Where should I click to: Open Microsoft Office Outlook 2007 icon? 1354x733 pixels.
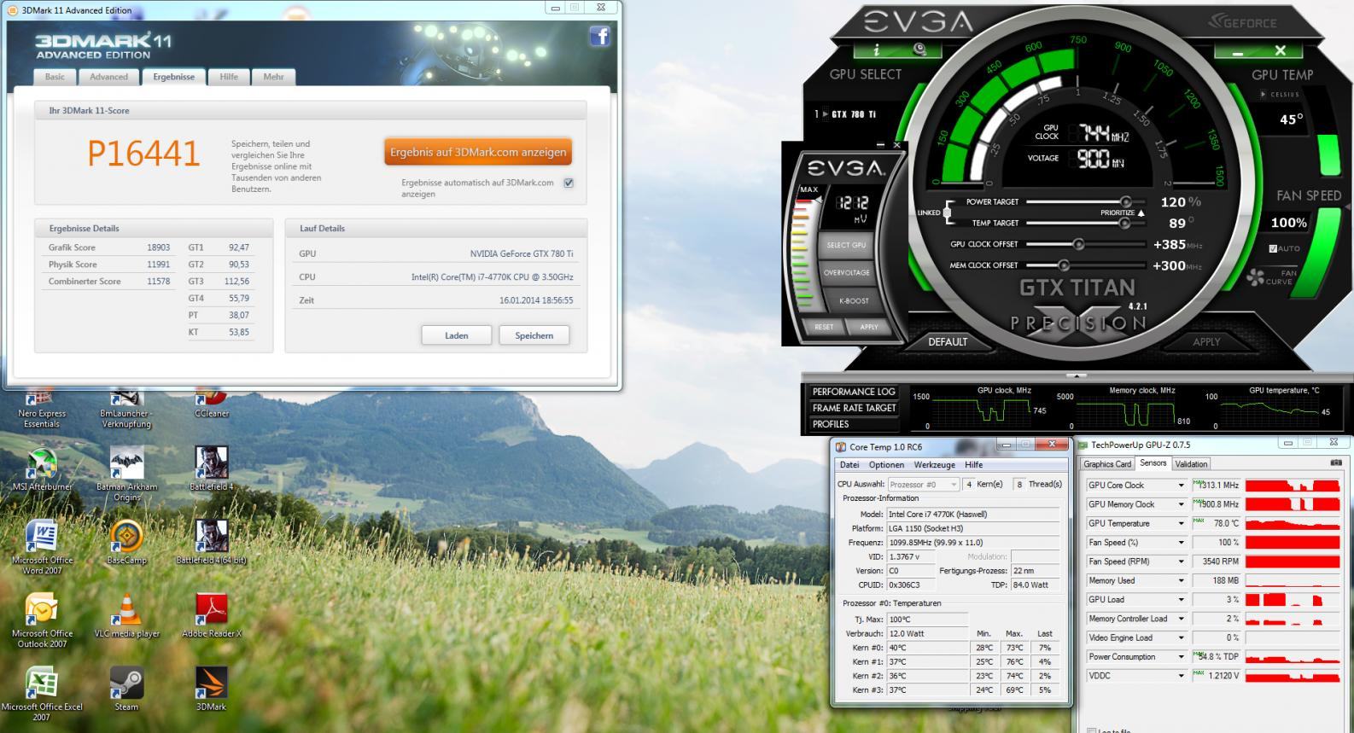(x=42, y=621)
